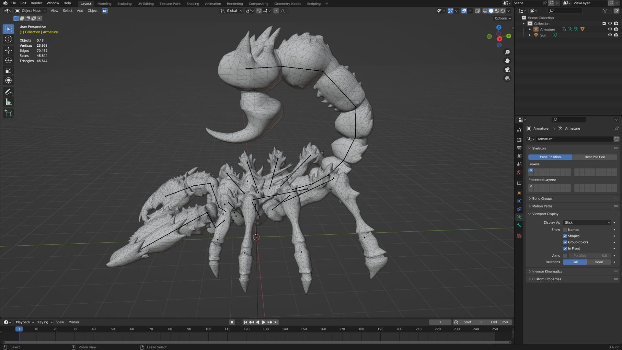Disable the Group Colors checkbox
This screenshot has width=622, height=350.
(565, 242)
